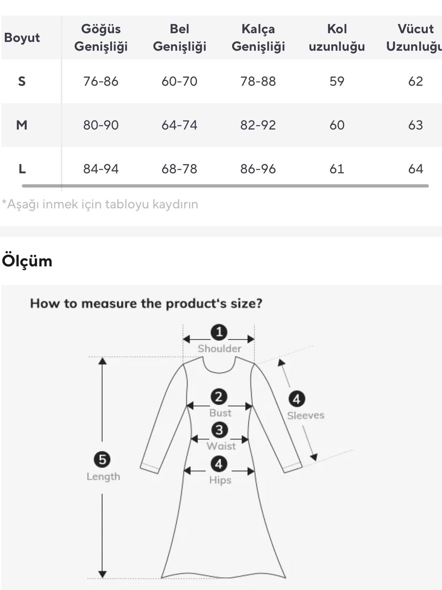Click the Kol uzunluğu column header

point(337,38)
